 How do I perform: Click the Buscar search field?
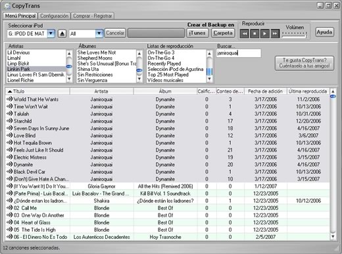click(x=239, y=53)
